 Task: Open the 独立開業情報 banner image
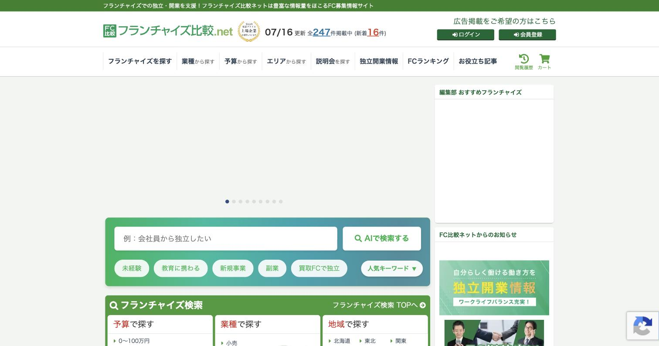click(494, 288)
